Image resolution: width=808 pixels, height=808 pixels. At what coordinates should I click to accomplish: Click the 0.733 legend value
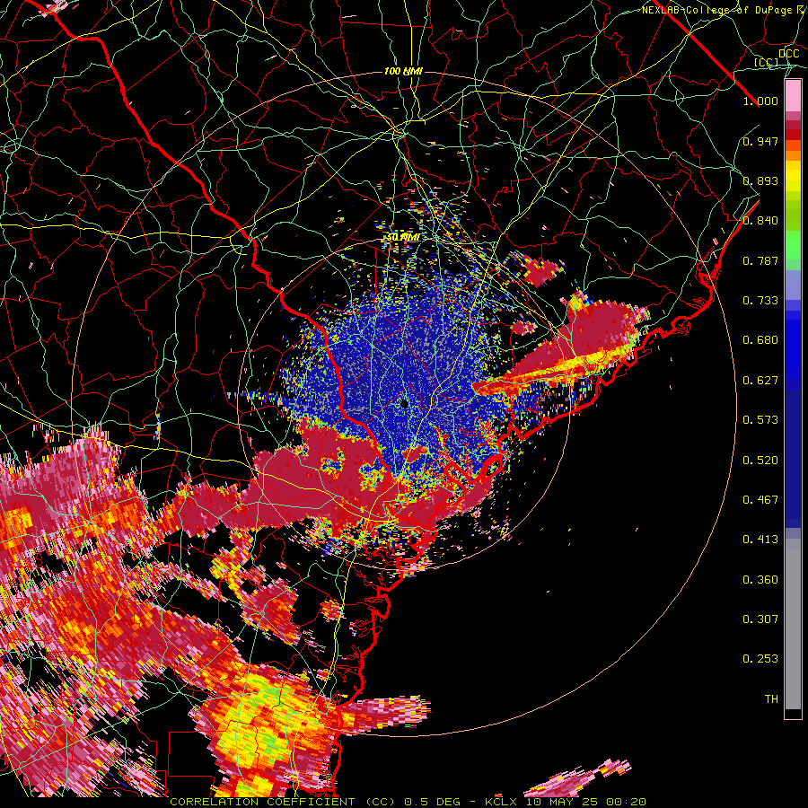pos(760,301)
